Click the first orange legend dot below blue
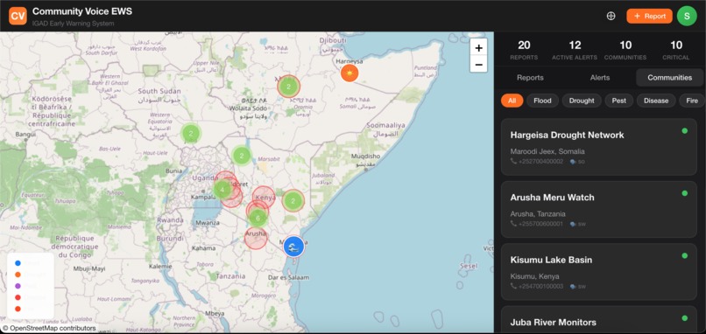Image resolution: width=706 pixels, height=334 pixels. [x=18, y=275]
